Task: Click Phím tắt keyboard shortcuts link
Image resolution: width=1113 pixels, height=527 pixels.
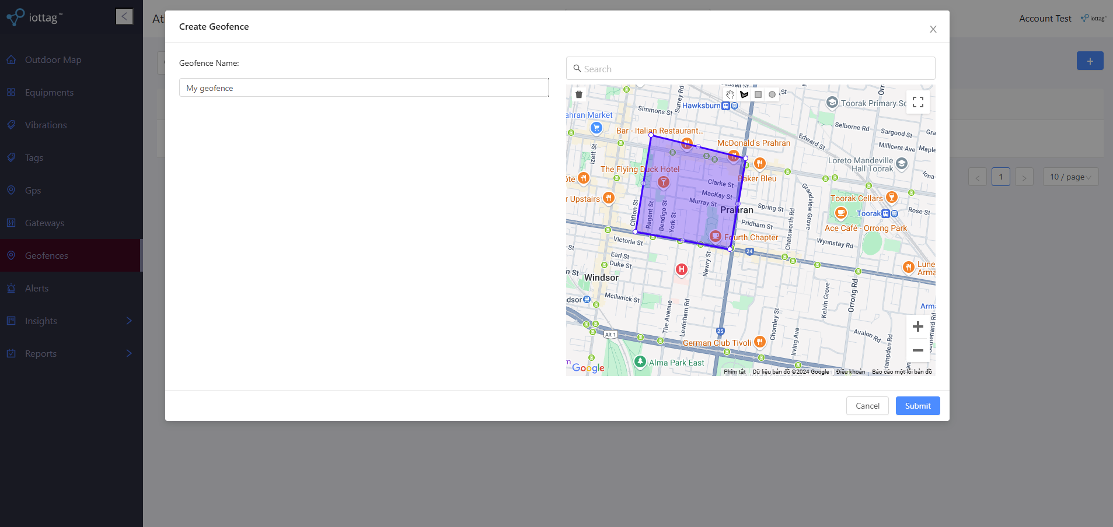Action: pyautogui.click(x=735, y=371)
